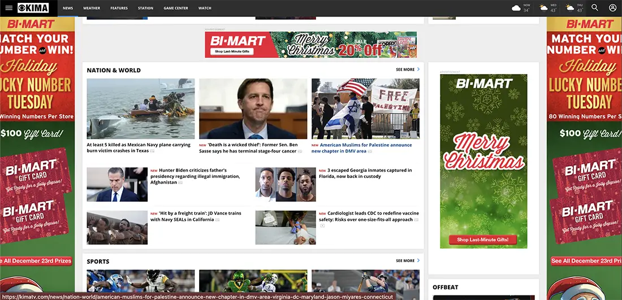The width and height of the screenshot is (622, 300).
Task: Open 3 escaped Georgia inmates headline
Action: (x=365, y=173)
